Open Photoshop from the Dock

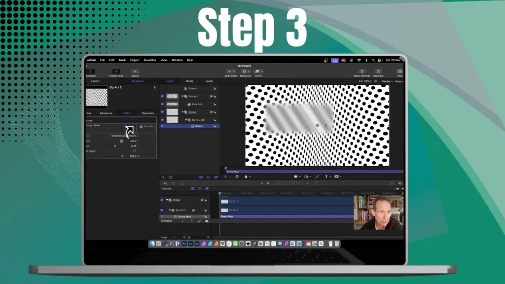pyautogui.click(x=184, y=244)
